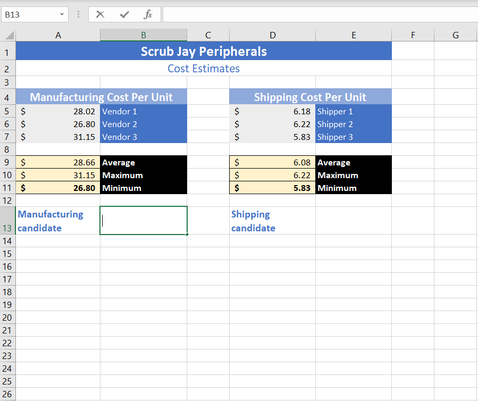Click the Shipper 3 label cell
Image resolution: width=478 pixels, height=401 pixels.
[x=354, y=137]
